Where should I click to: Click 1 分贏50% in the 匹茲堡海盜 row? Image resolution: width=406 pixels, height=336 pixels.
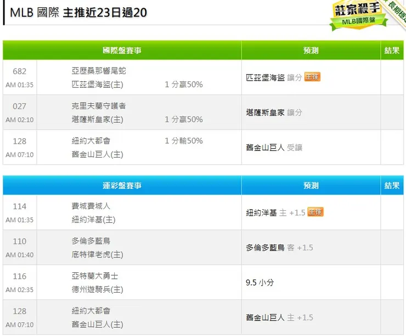tap(184, 85)
